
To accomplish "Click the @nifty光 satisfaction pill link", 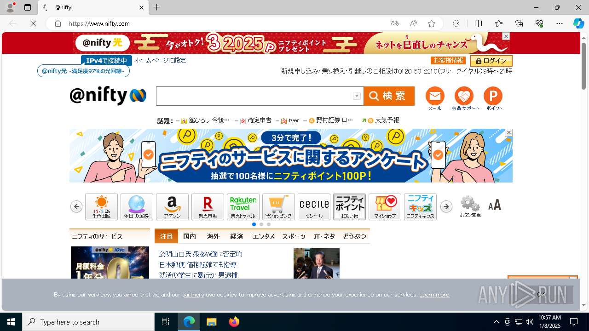I will 83,71.
